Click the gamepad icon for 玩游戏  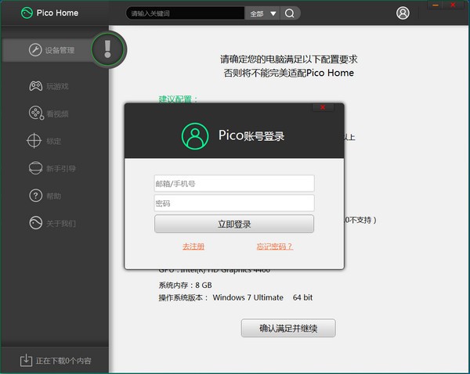(x=36, y=86)
